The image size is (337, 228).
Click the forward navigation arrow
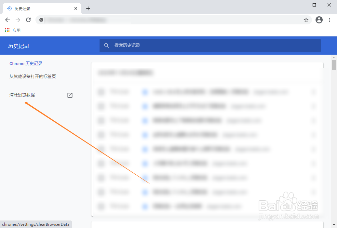pos(18,20)
